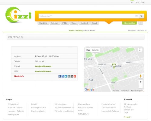151x121 pixels.
Task: Click the red plus share icon
Action: [75, 76]
